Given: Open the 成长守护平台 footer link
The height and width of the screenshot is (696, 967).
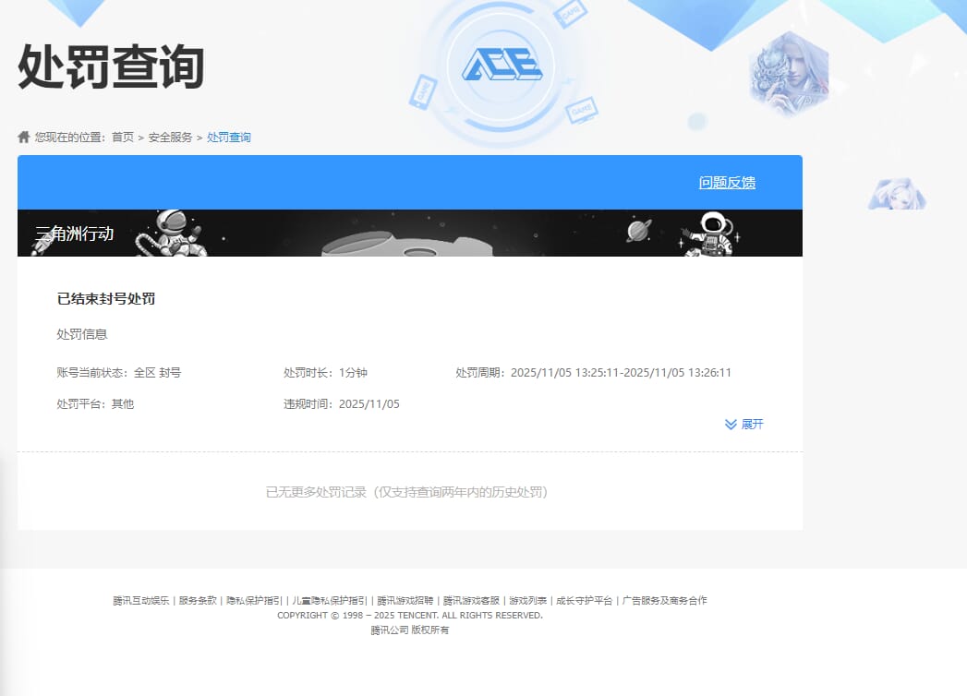Looking at the screenshot, I should click(x=585, y=599).
